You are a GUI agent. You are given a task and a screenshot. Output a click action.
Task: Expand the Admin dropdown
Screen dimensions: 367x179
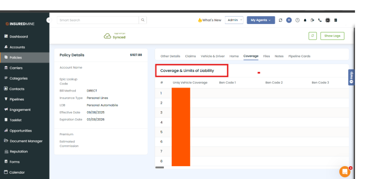[x=234, y=20]
